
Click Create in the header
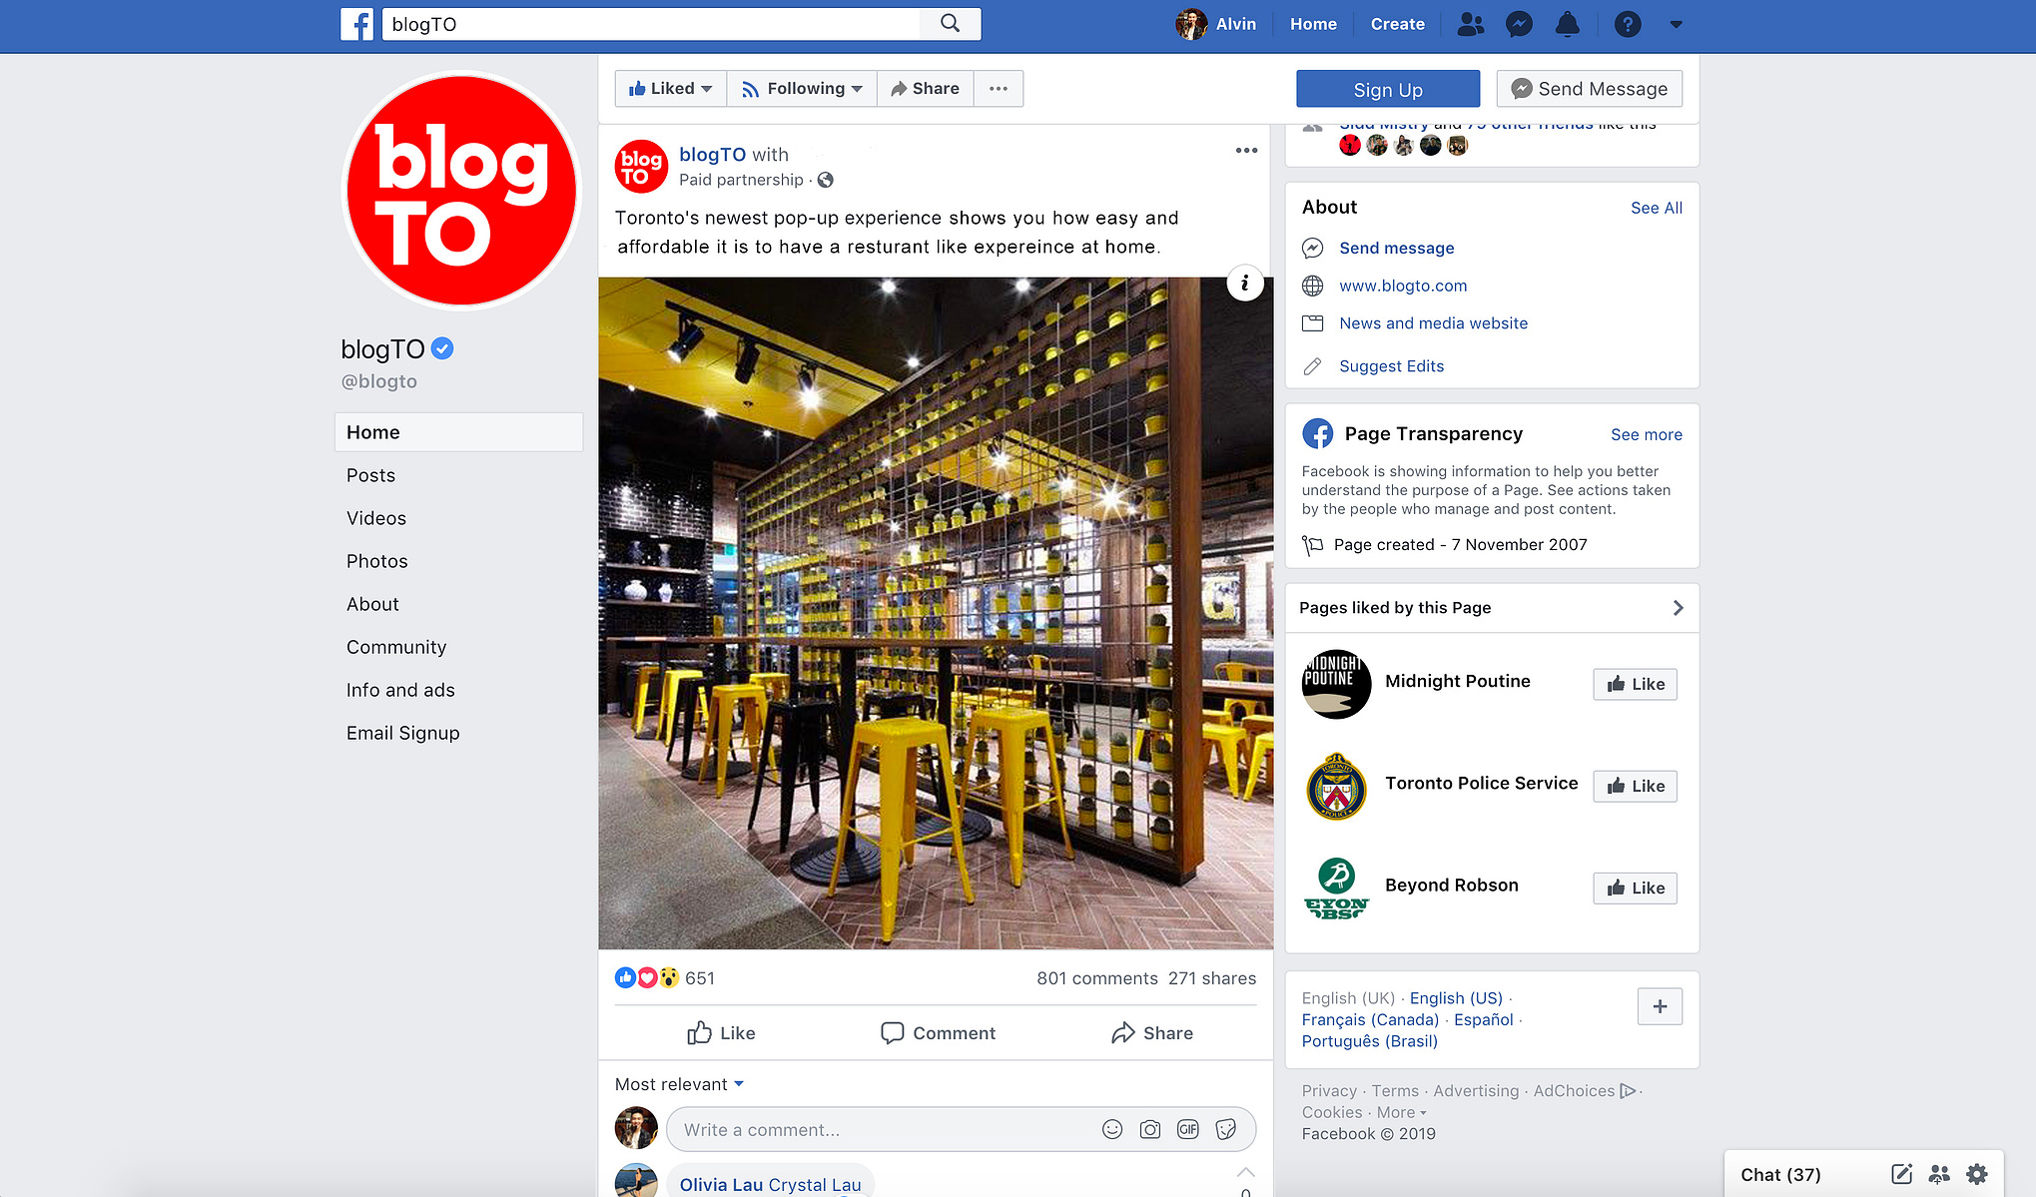pos(1397,24)
